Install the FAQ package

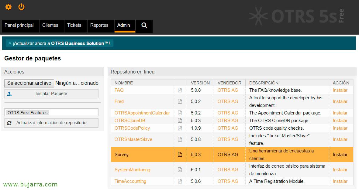point(340,90)
